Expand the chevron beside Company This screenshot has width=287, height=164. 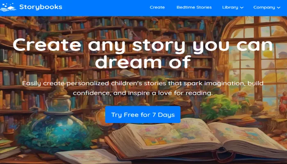(278, 8)
